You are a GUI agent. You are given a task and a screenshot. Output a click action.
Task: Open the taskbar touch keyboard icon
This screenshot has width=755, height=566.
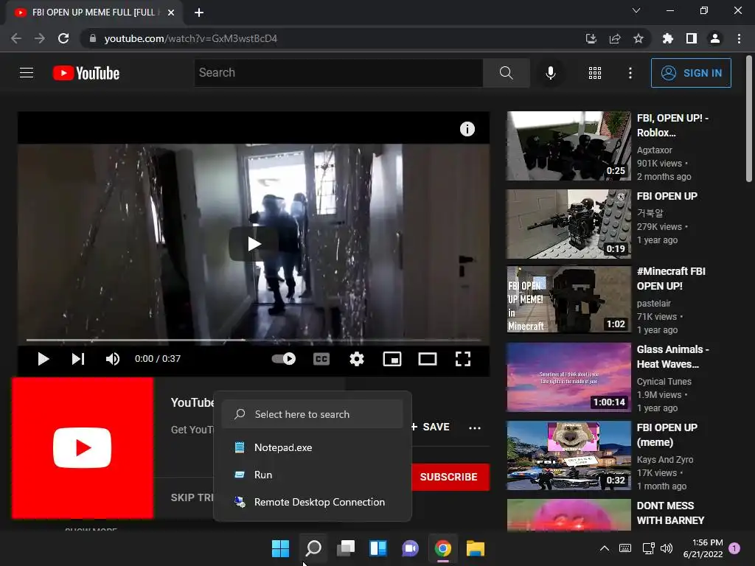(625, 548)
